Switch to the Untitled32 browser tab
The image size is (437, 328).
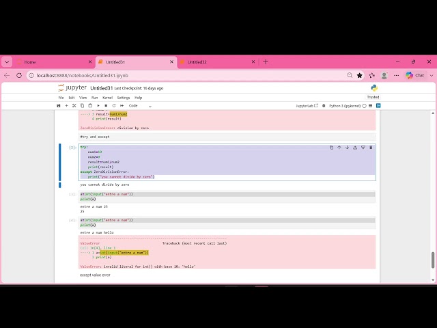click(217, 62)
